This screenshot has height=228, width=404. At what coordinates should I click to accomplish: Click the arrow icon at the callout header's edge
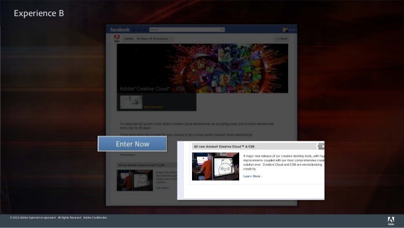click(321, 146)
